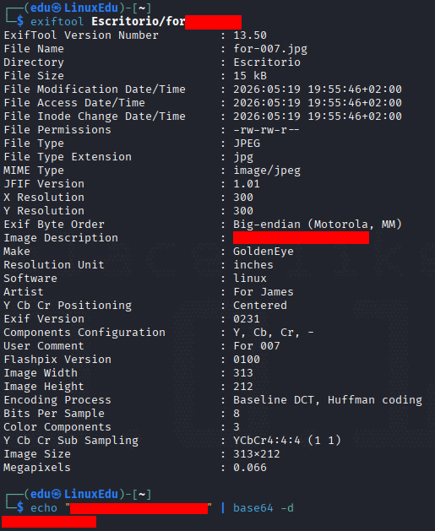Click the Kali icon in top prompt
435x531 pixels.
tap(57, 8)
